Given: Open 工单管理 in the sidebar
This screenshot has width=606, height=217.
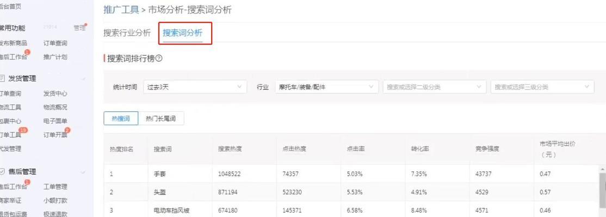Looking at the screenshot, I should [x=55, y=187].
